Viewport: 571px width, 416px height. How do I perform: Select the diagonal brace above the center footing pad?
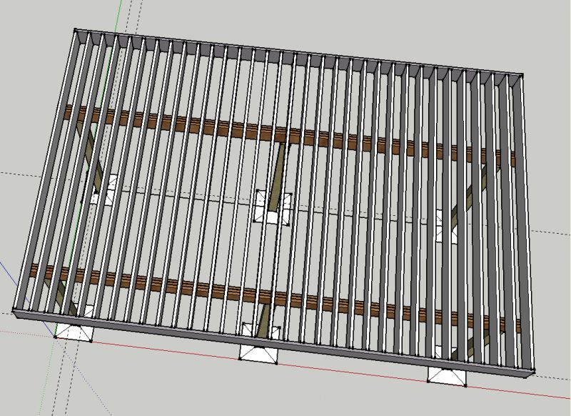click(x=277, y=177)
